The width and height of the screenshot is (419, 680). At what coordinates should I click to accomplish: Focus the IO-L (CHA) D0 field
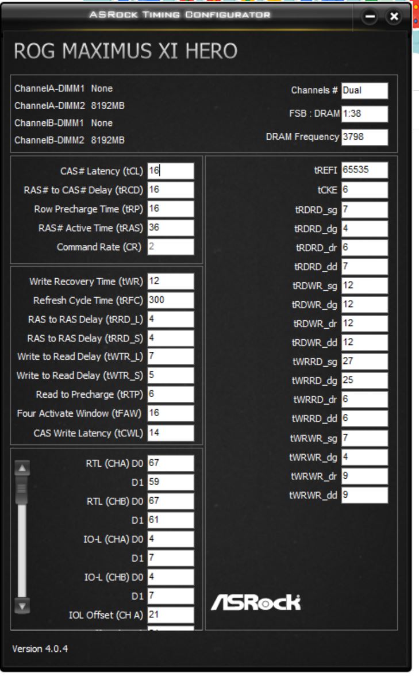click(171, 539)
